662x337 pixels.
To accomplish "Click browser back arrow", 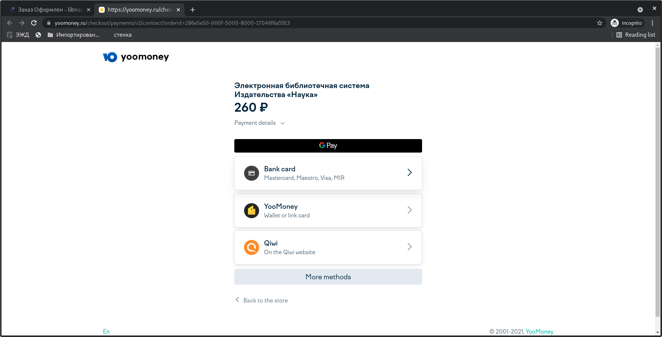I will coord(10,23).
